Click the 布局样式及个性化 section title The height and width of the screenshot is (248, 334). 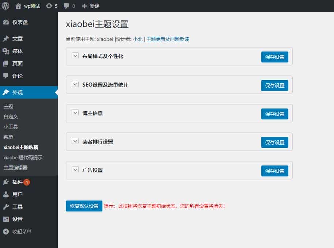(103, 56)
